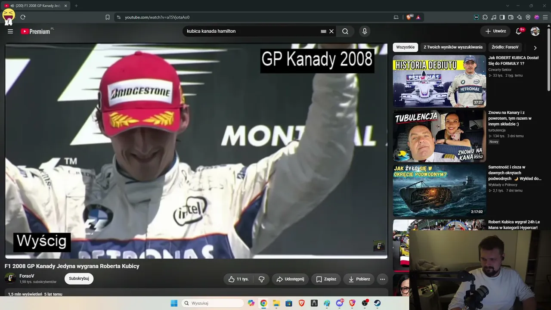This screenshot has width=551, height=310.
Task: Open Brave Rewards triangle icon
Action: [x=418, y=17]
